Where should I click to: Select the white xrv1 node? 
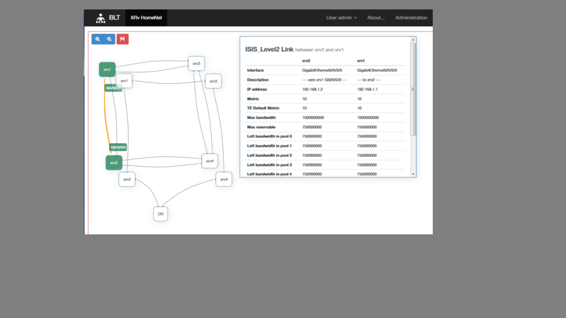(x=124, y=81)
